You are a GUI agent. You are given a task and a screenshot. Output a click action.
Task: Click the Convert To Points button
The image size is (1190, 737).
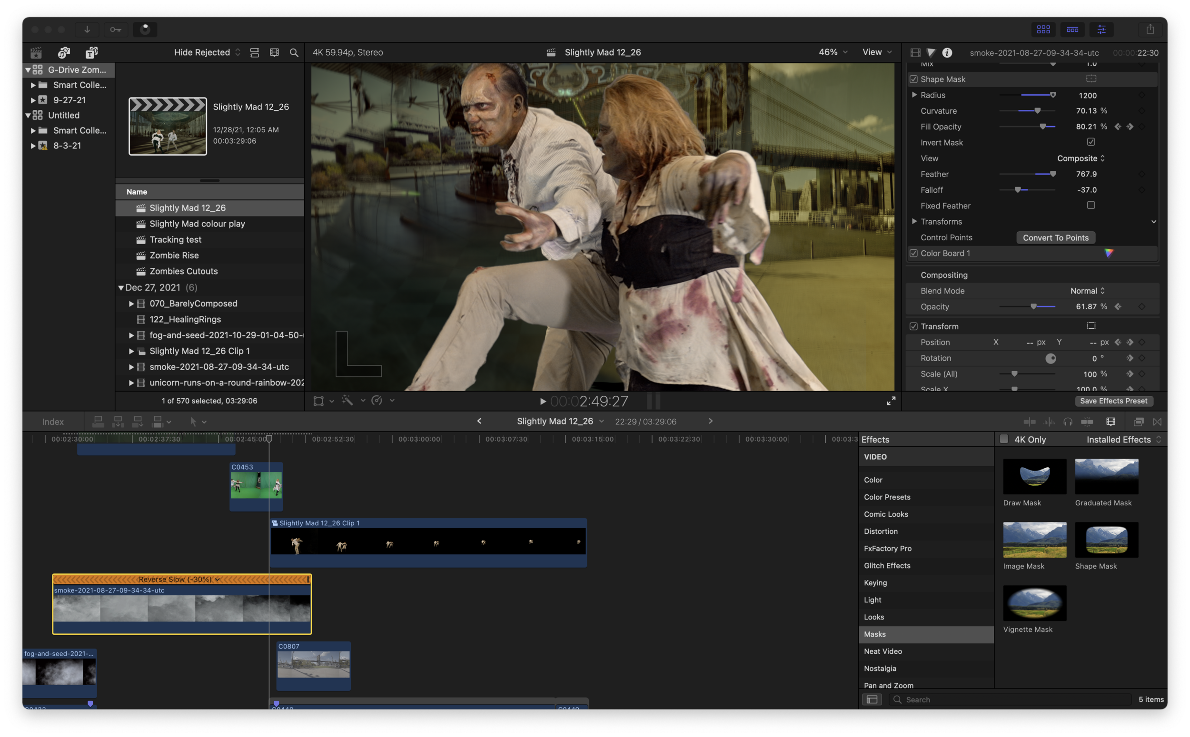(1055, 237)
